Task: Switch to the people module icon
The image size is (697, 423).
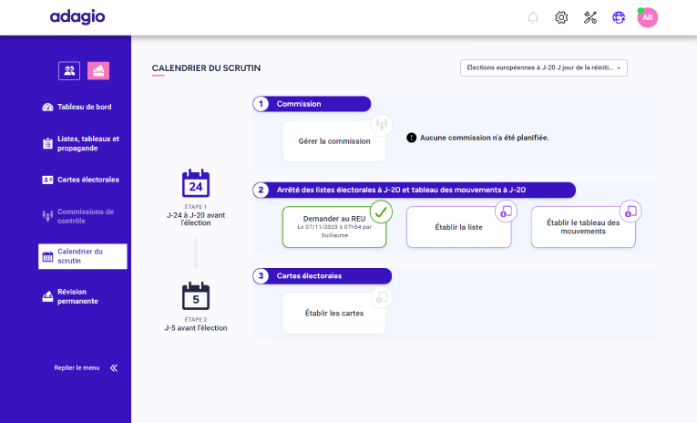Action: coord(69,71)
